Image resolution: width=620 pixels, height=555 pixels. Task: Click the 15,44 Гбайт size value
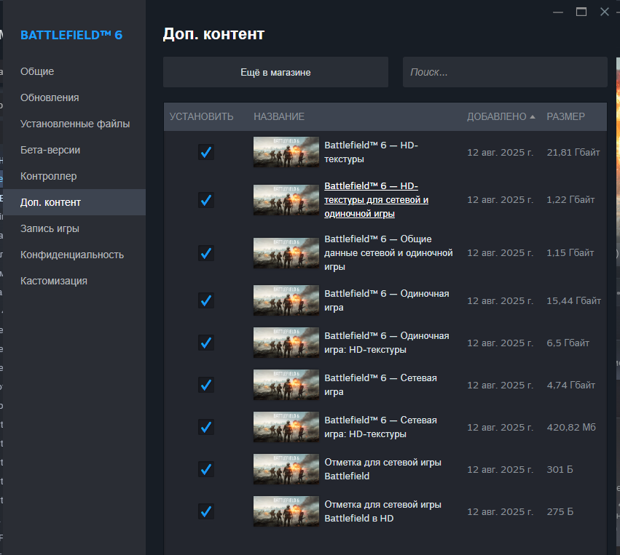pos(574,301)
